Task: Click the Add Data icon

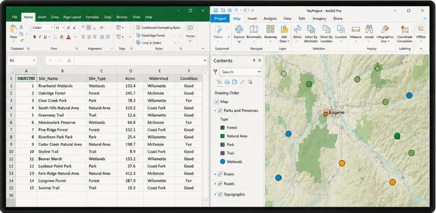Action: 284,29
